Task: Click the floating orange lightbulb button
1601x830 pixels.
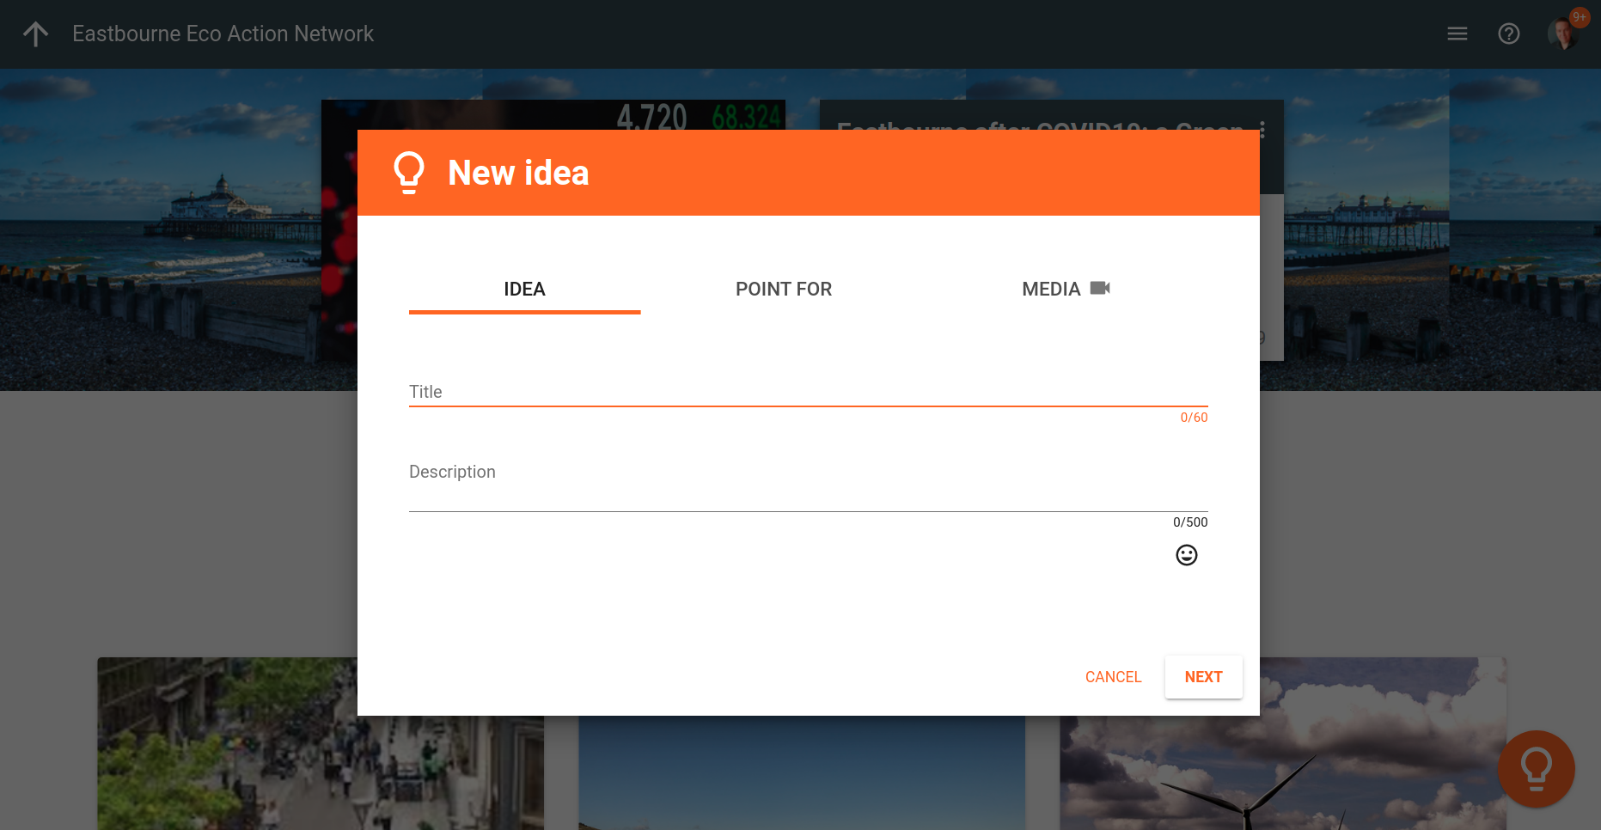Action: click(1536, 768)
